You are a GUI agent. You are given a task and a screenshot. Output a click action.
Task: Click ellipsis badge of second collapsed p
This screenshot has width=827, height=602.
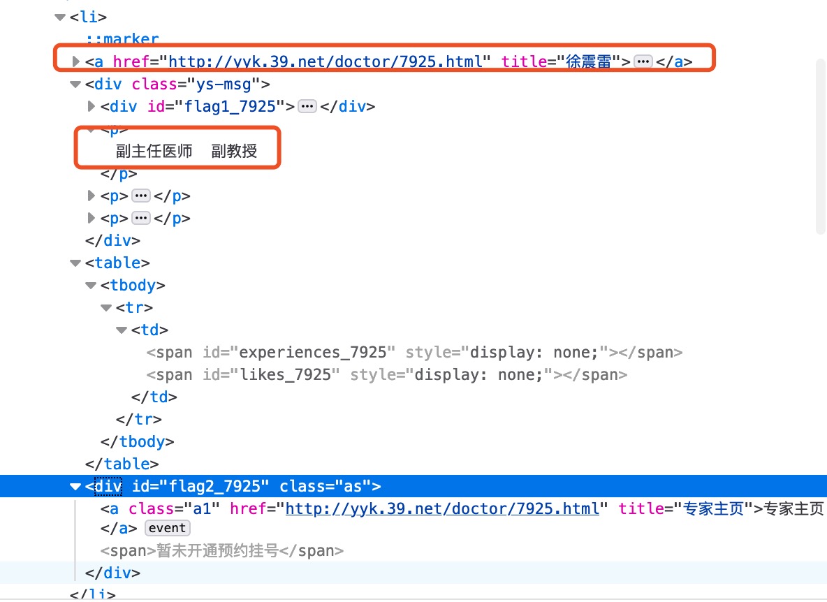(141, 218)
